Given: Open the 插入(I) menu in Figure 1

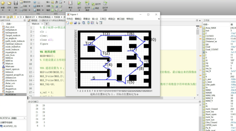Looking at the screenshot, I should point(95,19).
